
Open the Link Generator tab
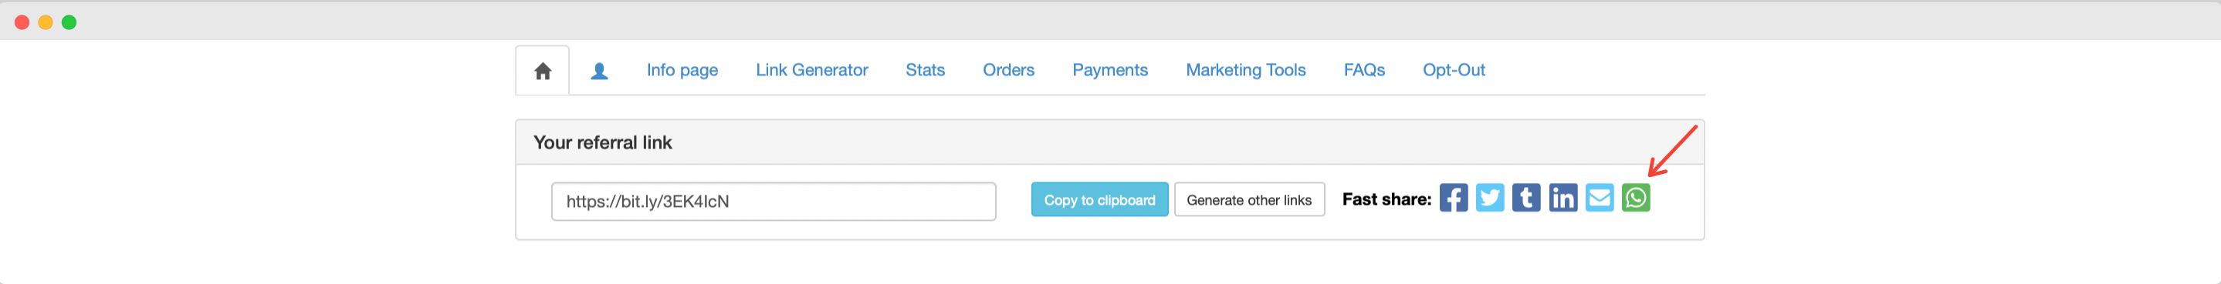click(x=811, y=71)
